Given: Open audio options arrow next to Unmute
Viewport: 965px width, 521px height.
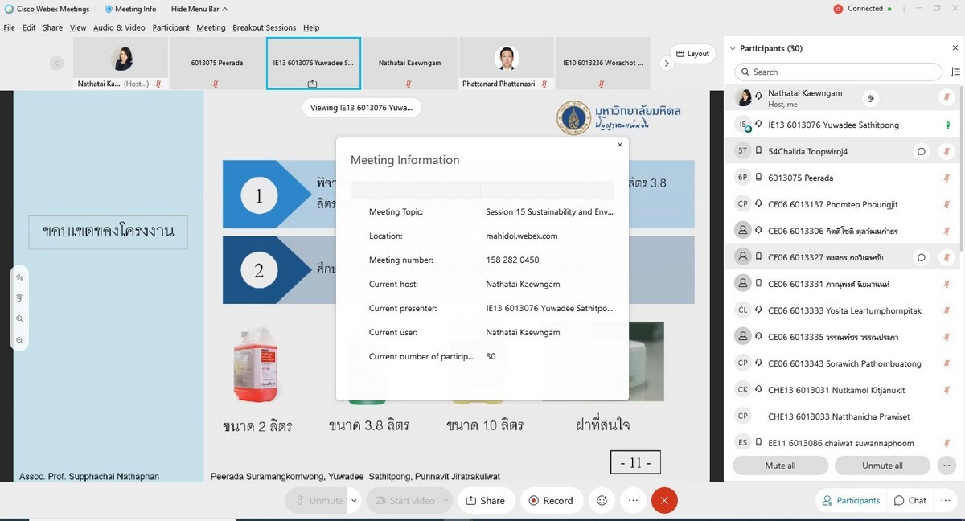Looking at the screenshot, I should click(x=354, y=500).
